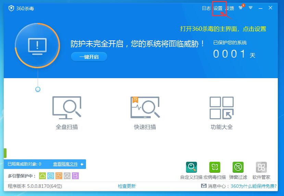The image size is (284, 196).
Task: Click the 0001 天 protected days counter
Action: point(234,54)
